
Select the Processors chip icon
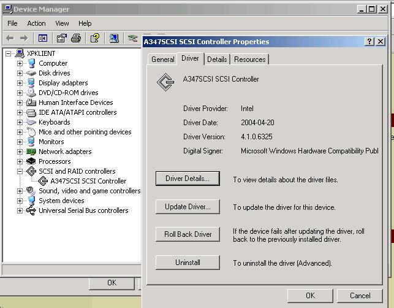click(31, 161)
